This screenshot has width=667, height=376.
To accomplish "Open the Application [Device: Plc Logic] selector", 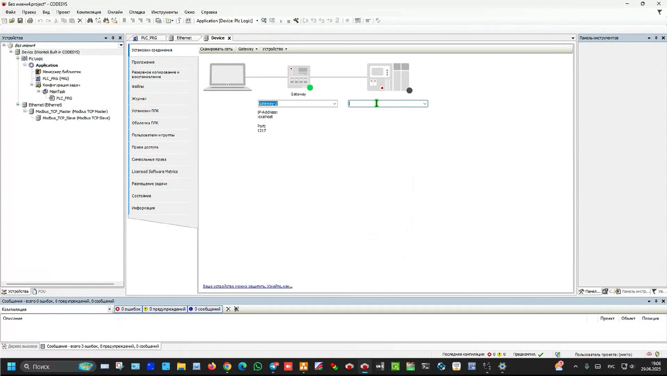I will click(227, 21).
